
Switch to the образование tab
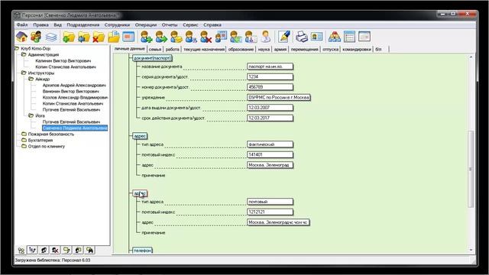(x=241, y=49)
